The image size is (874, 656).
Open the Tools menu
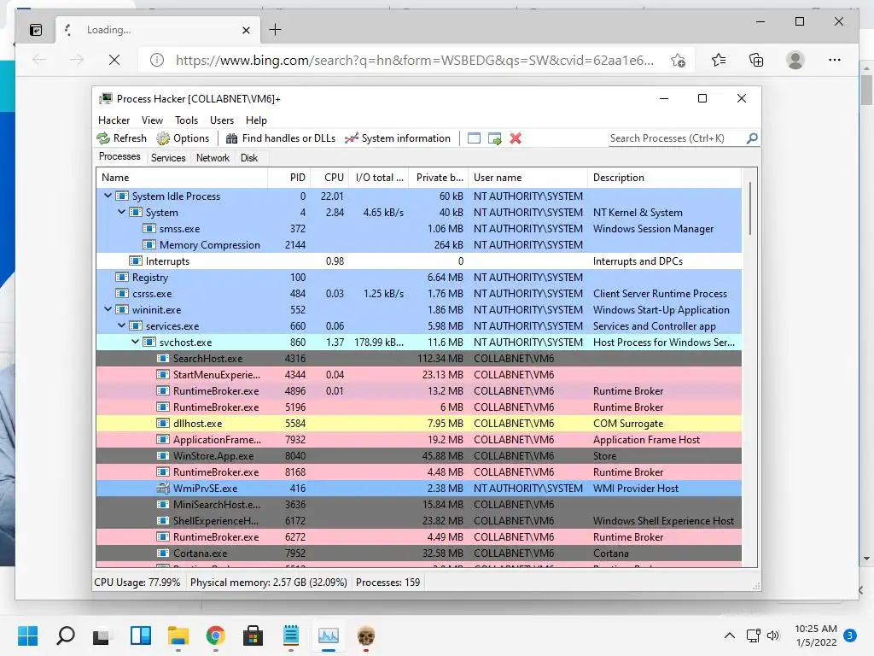point(186,120)
